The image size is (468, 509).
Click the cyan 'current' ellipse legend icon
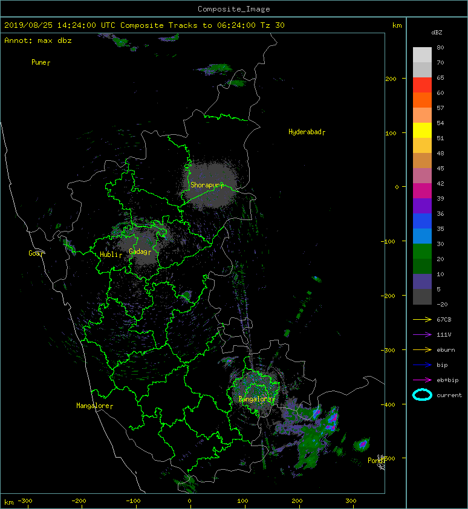pyautogui.click(x=422, y=395)
